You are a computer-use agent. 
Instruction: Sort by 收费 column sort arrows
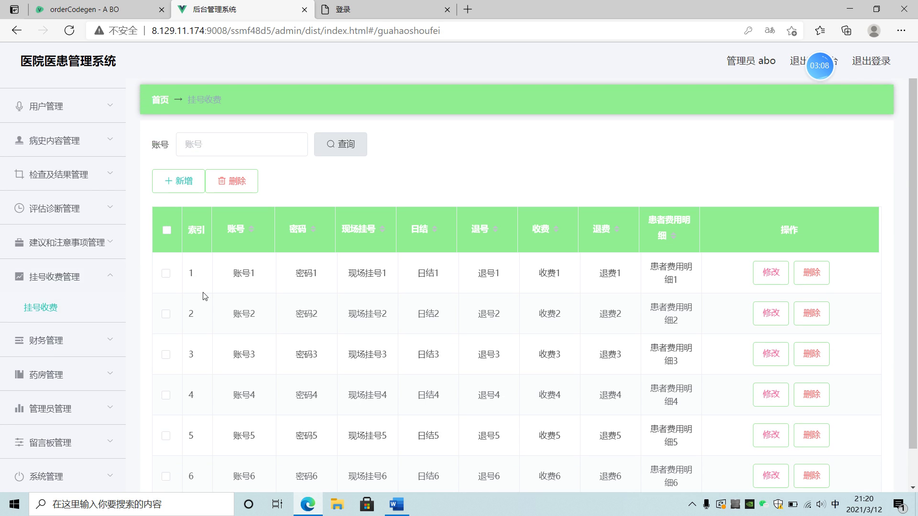click(556, 229)
